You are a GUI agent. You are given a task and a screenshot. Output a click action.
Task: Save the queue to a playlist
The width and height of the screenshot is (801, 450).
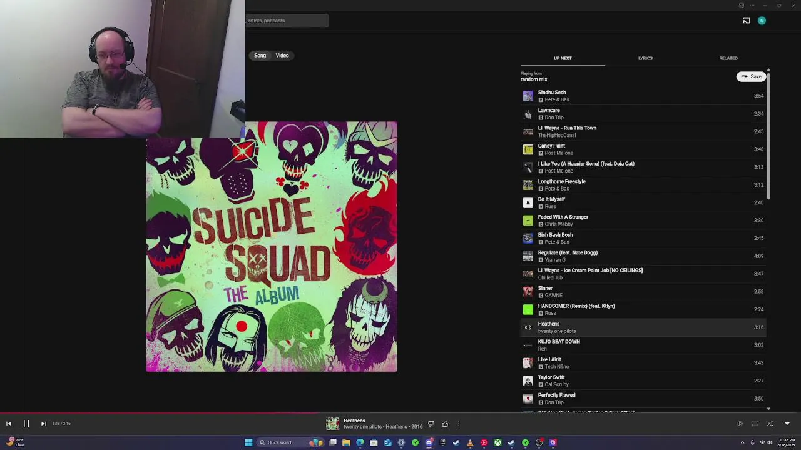point(751,76)
